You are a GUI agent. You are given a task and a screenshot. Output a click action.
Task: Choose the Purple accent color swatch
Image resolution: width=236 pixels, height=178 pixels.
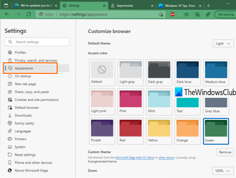[102, 131]
